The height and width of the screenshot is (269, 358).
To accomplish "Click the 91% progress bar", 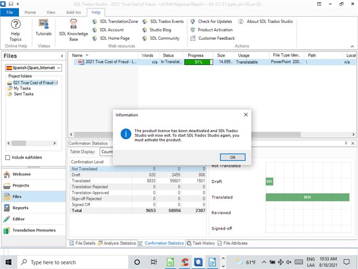I will pos(199,62).
